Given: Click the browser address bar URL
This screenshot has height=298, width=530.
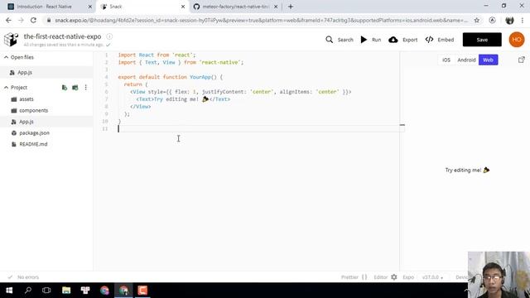Looking at the screenshot, I should (261, 20).
